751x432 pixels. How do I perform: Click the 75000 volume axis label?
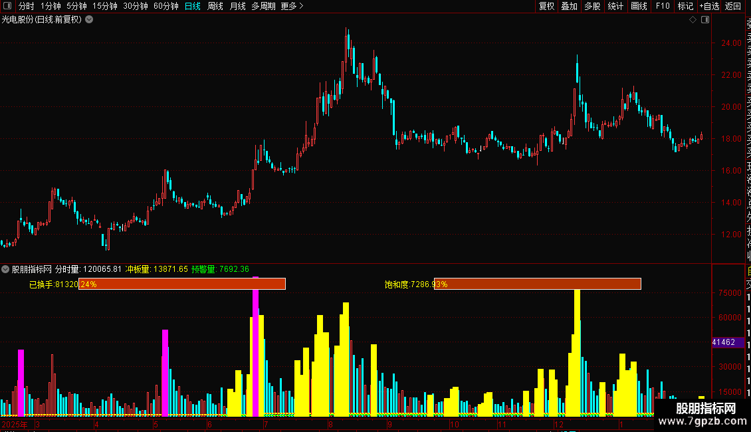730,293
